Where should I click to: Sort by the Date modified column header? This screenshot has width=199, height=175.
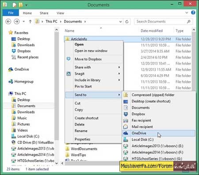coord(152,30)
